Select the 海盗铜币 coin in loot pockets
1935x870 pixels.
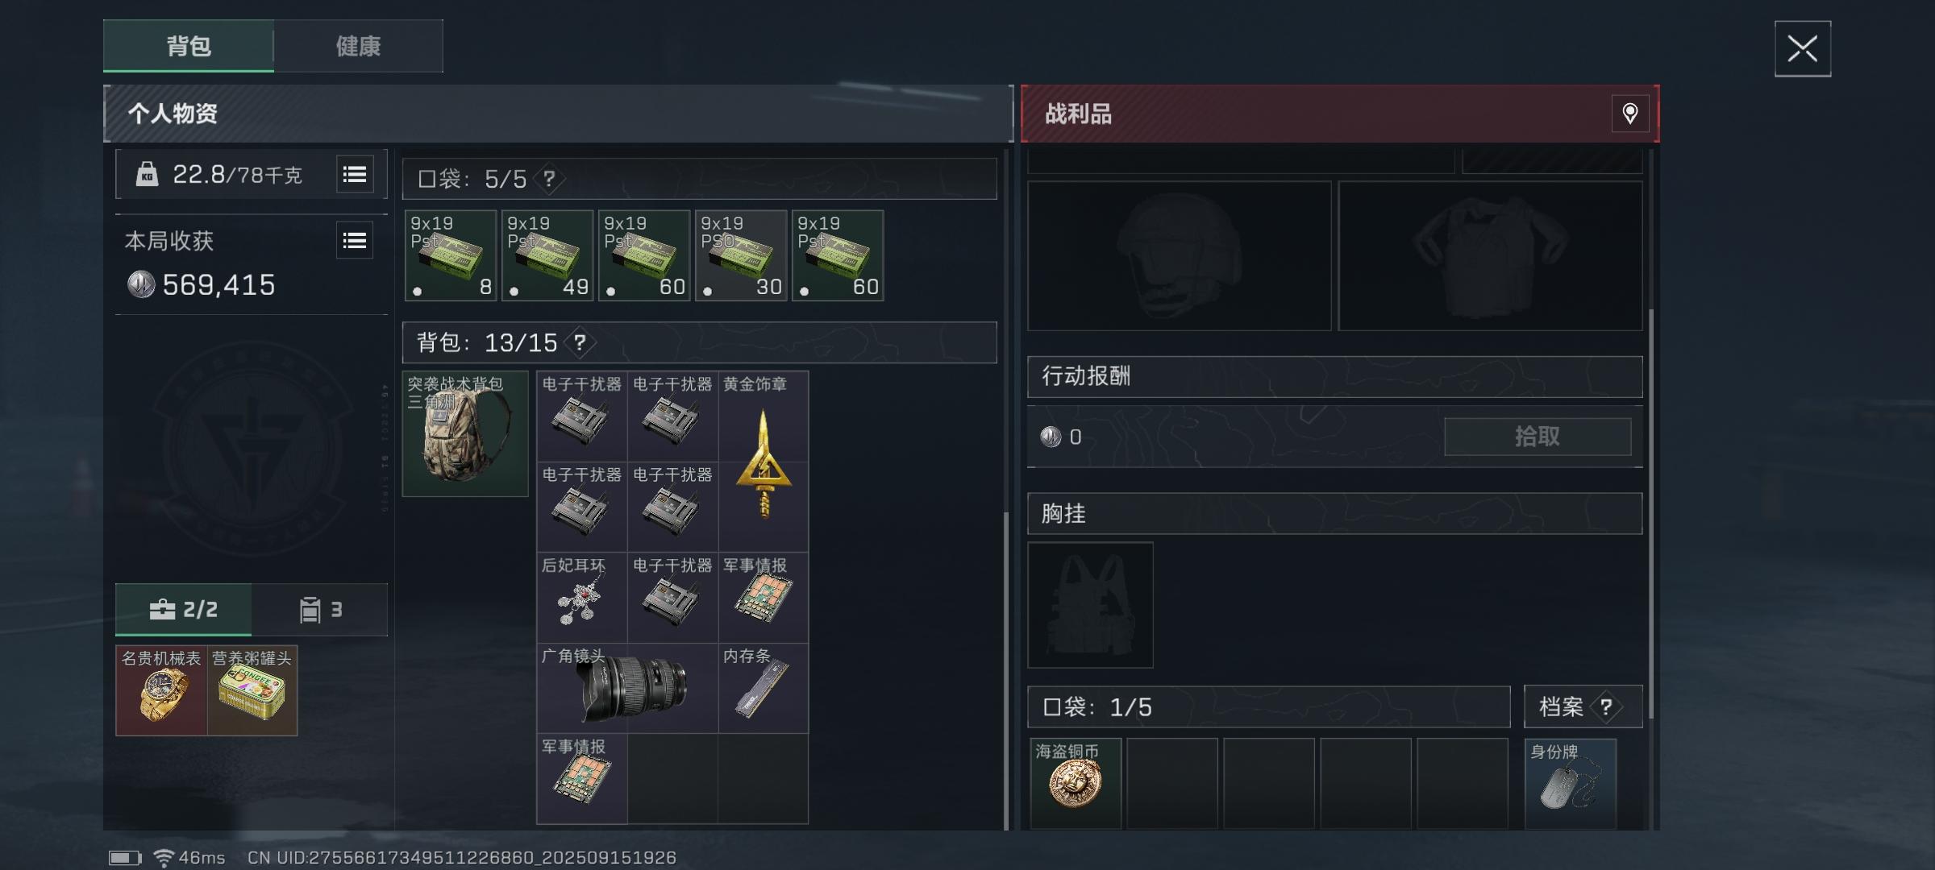click(x=1076, y=783)
